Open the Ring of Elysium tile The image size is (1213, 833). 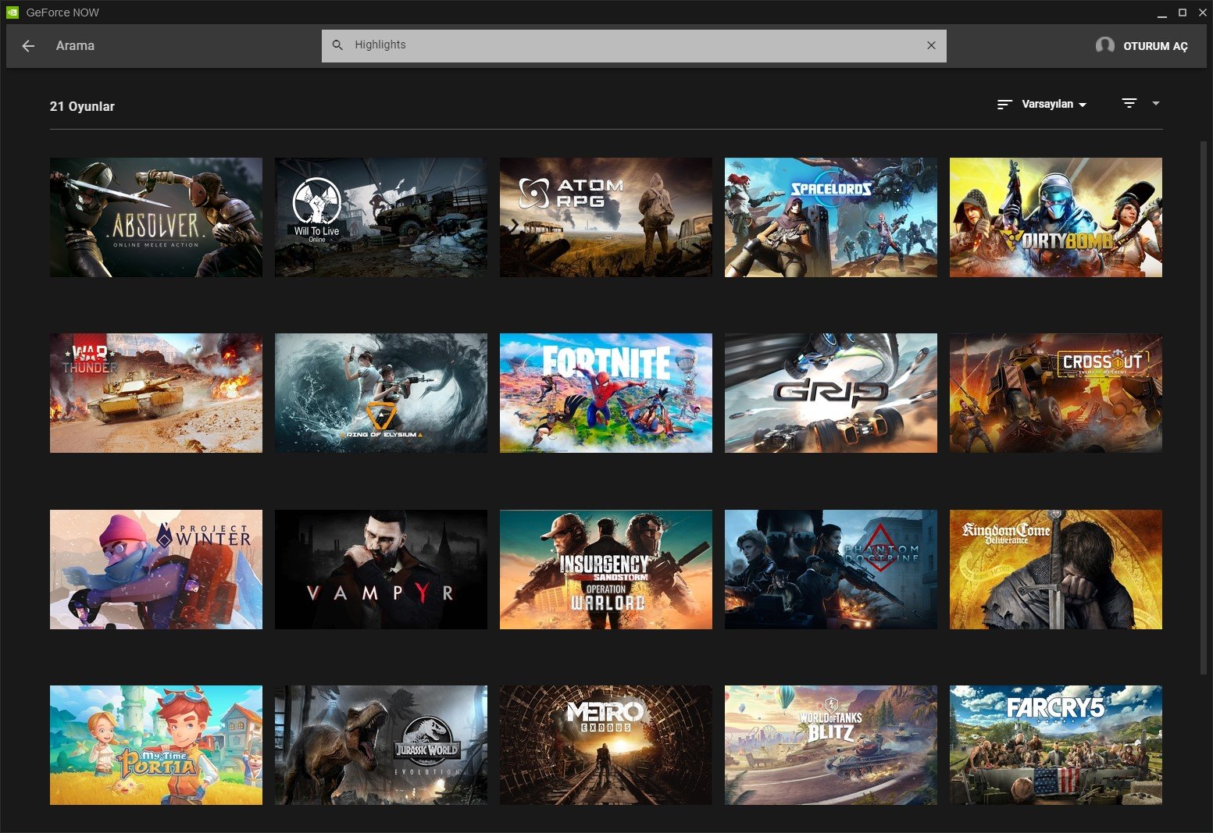coord(381,393)
